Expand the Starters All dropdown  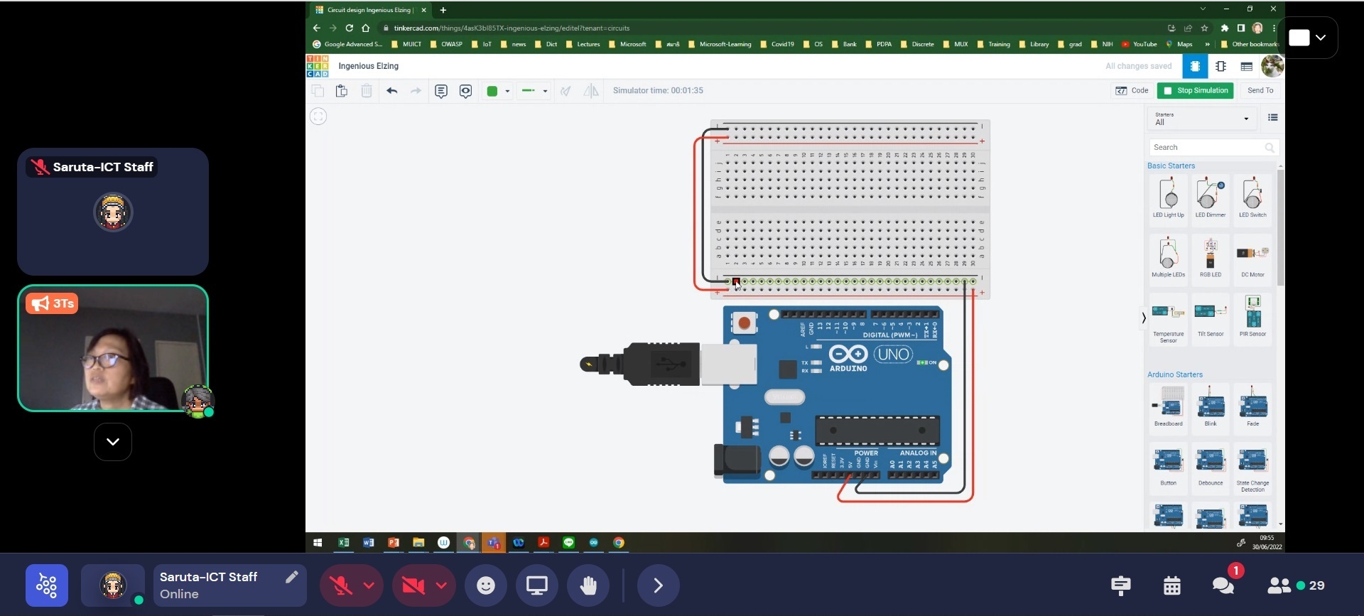1201,119
